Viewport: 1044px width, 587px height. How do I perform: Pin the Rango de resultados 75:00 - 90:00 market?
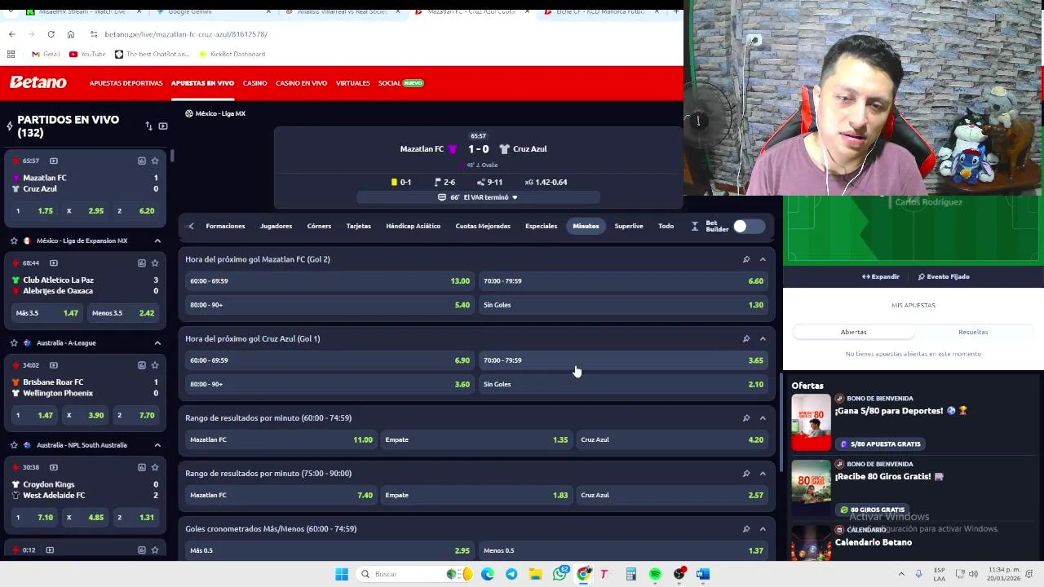[x=746, y=473]
